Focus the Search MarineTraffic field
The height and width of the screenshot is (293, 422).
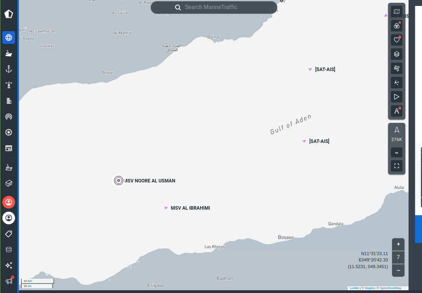(214, 7)
